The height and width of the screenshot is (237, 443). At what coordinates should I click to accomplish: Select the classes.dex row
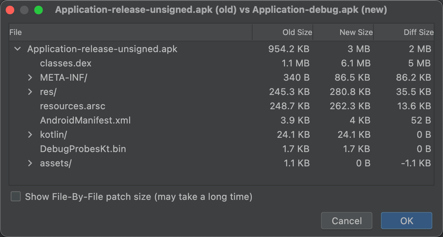pyautogui.click(x=66, y=63)
